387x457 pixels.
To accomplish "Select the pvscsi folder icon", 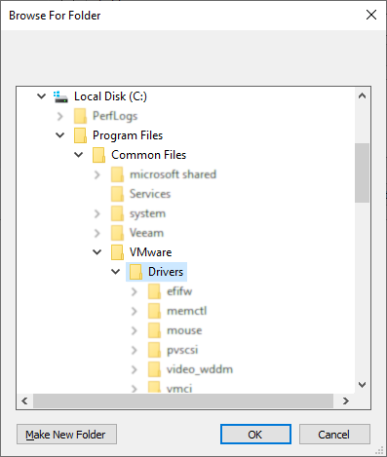I will pos(154,350).
